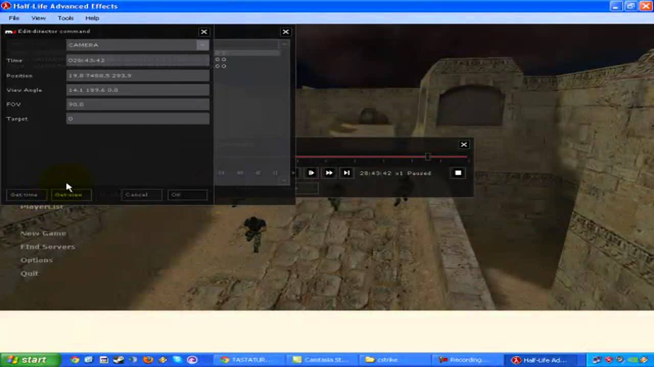654x367 pixels.
Task: Close the window behind the Edit dialog
Action: [286, 32]
